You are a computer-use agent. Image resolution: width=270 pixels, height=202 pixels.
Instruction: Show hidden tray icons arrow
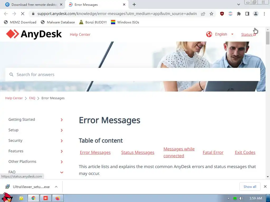pos(228,198)
